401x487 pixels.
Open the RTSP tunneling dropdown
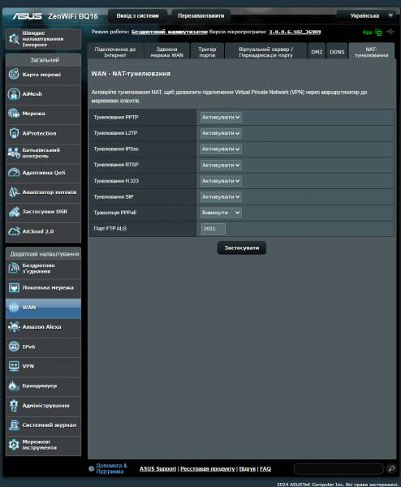[221, 165]
